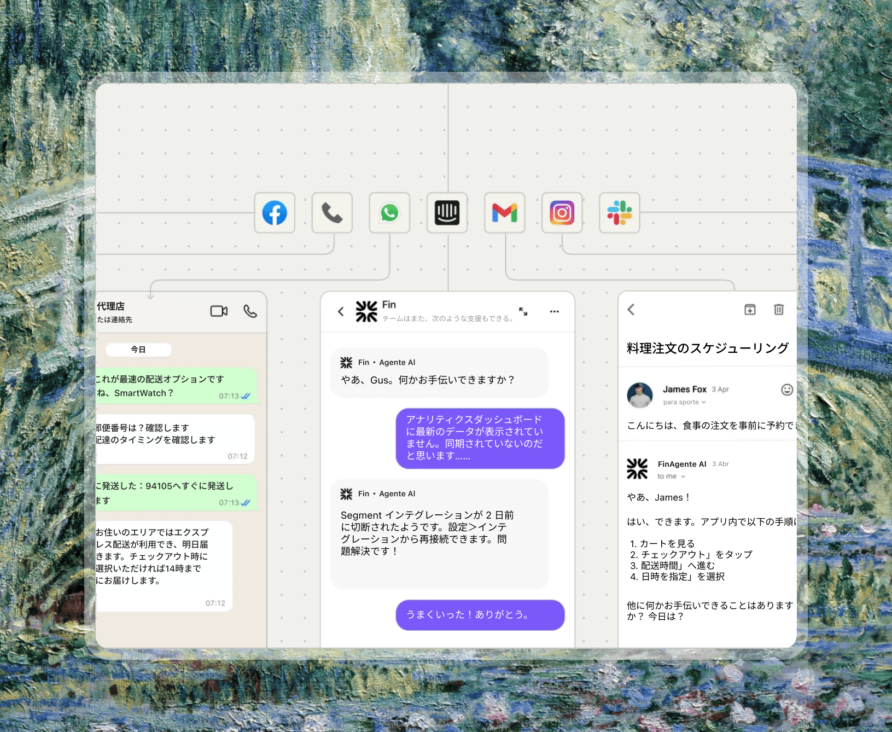The height and width of the screenshot is (732, 892).
Task: Expand the Fin chat to fullscreen
Action: pos(523,311)
